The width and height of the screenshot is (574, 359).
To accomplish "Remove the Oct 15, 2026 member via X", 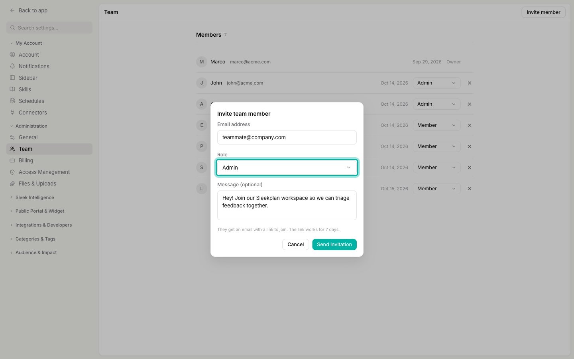I will [470, 189].
